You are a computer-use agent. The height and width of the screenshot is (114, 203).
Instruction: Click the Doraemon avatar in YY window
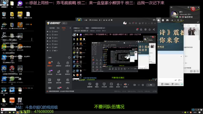[x=174, y=14]
